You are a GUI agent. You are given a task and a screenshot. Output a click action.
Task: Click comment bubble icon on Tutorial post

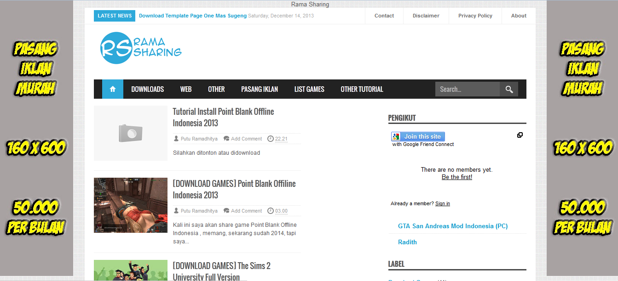click(226, 139)
